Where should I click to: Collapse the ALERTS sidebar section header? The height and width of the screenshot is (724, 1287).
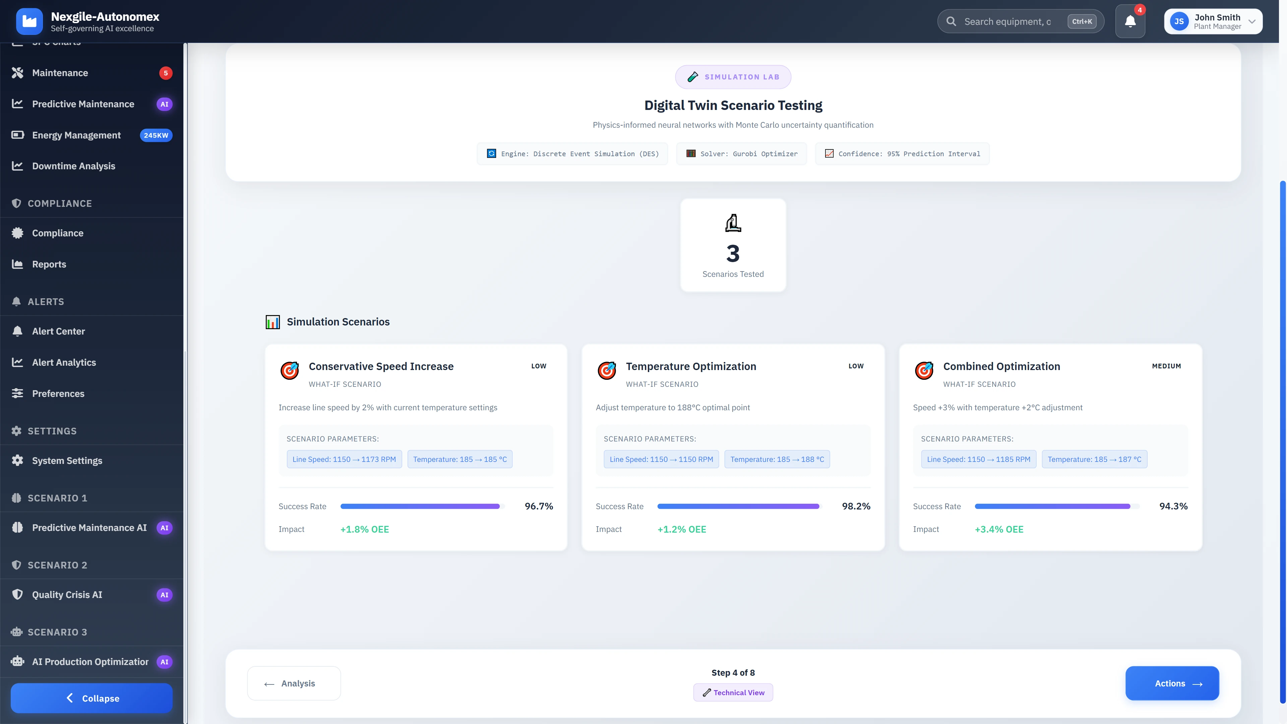[x=46, y=301]
